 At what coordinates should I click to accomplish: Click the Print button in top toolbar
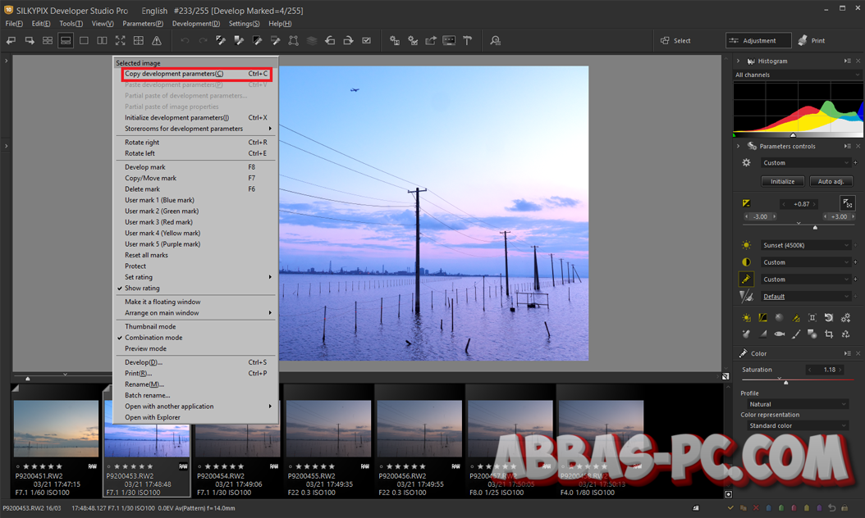point(810,40)
